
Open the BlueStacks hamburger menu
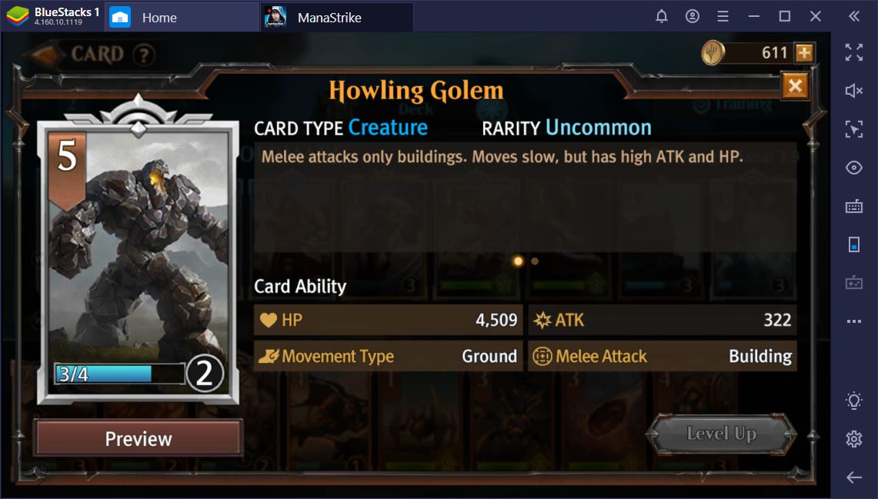[723, 17]
